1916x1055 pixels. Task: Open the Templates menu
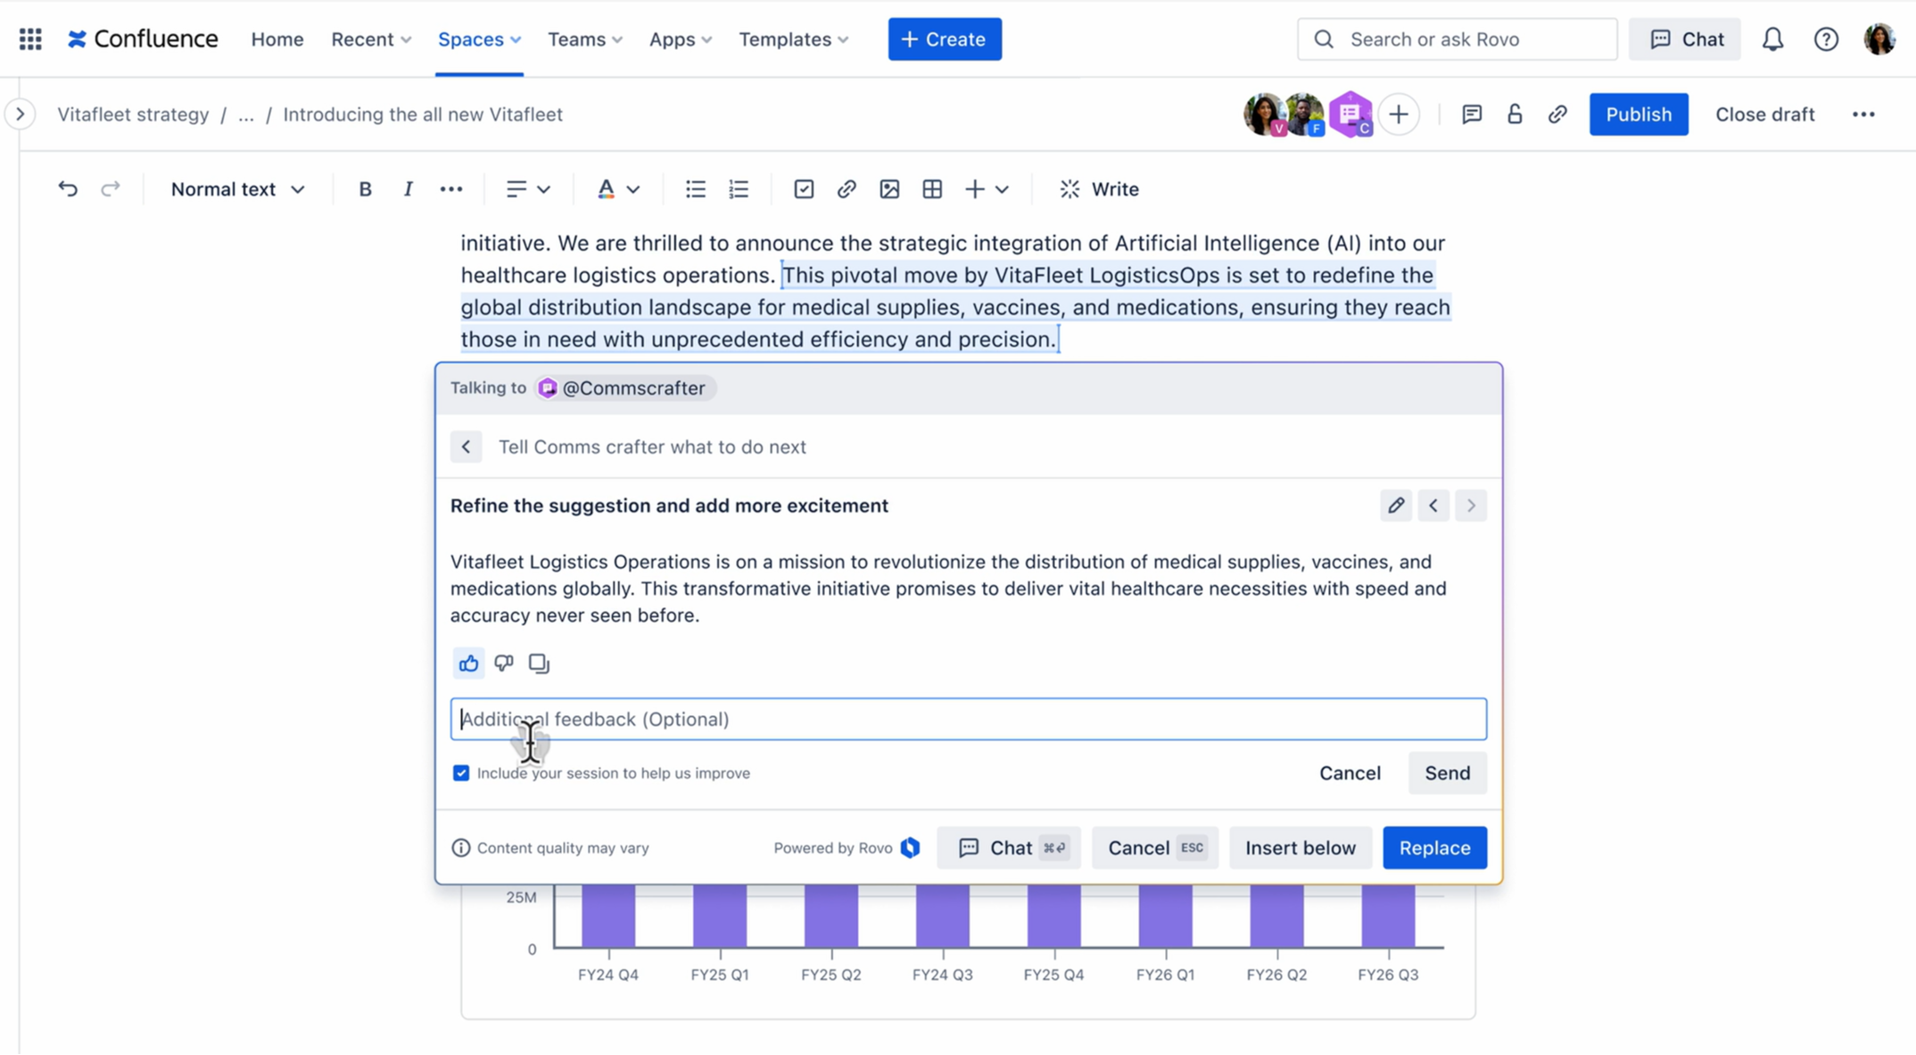click(792, 39)
